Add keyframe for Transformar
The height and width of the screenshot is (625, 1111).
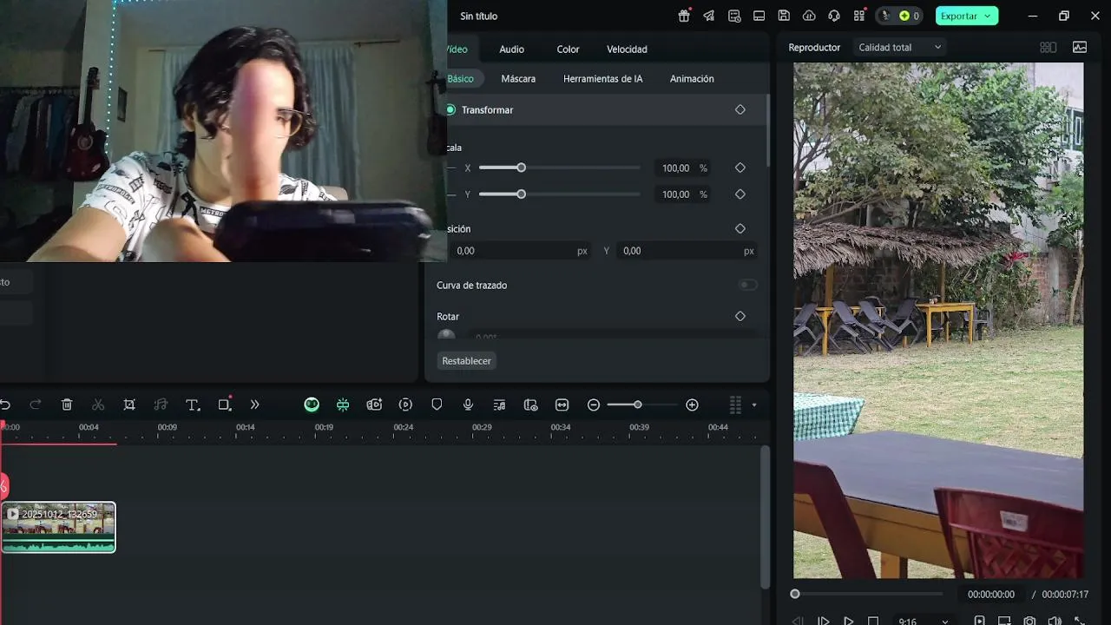coord(740,110)
